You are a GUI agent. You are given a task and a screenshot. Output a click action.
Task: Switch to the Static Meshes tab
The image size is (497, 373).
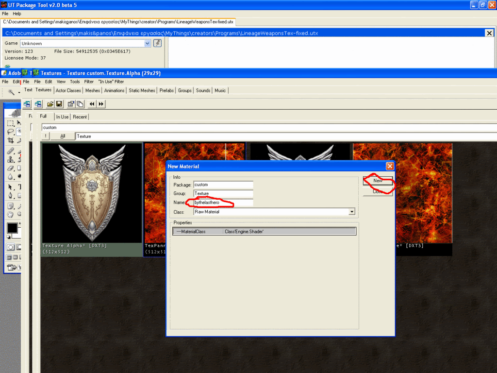click(142, 90)
